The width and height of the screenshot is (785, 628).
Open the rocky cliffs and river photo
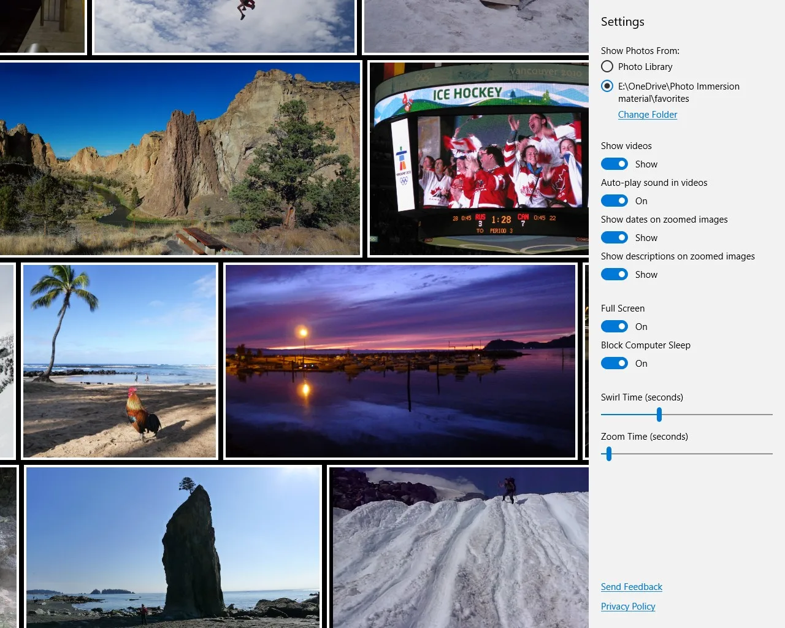180,159
